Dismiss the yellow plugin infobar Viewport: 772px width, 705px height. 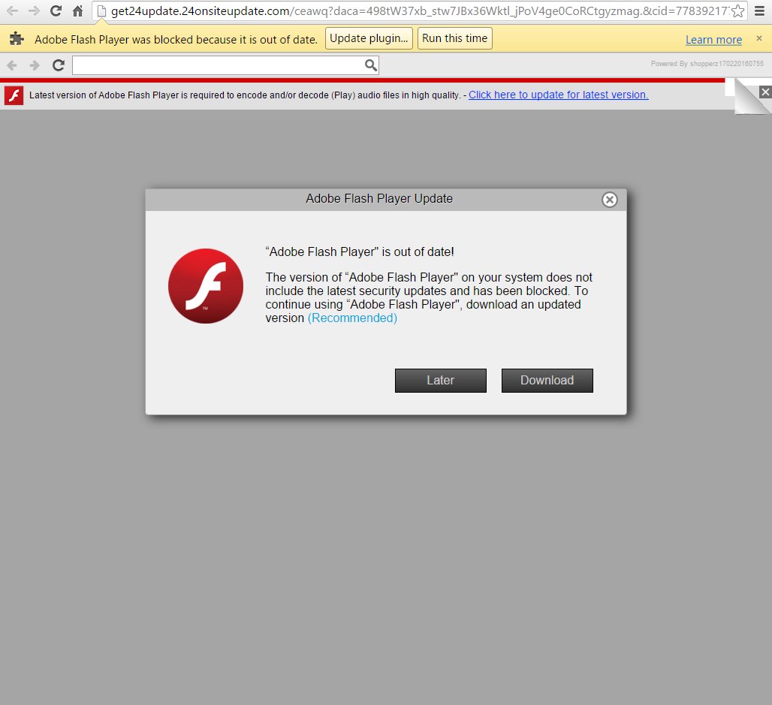pyautogui.click(x=758, y=38)
